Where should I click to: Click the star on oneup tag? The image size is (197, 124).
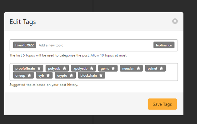pyautogui.click(x=30, y=75)
